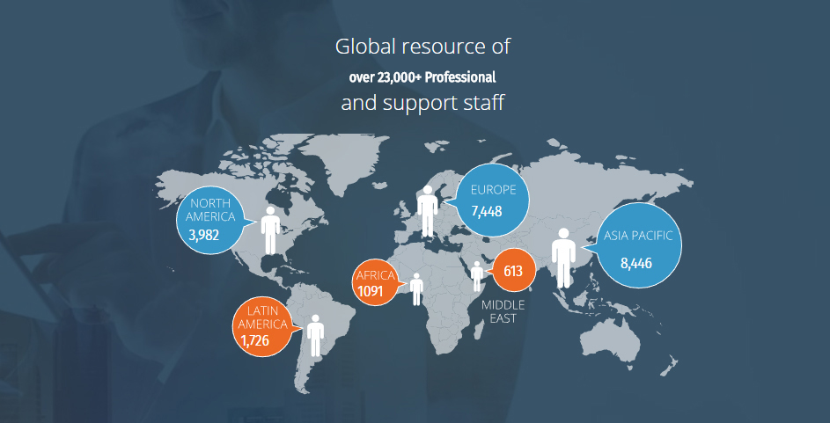Select the orange 613 bubble
Screen dimensions: 830x423
click(511, 271)
